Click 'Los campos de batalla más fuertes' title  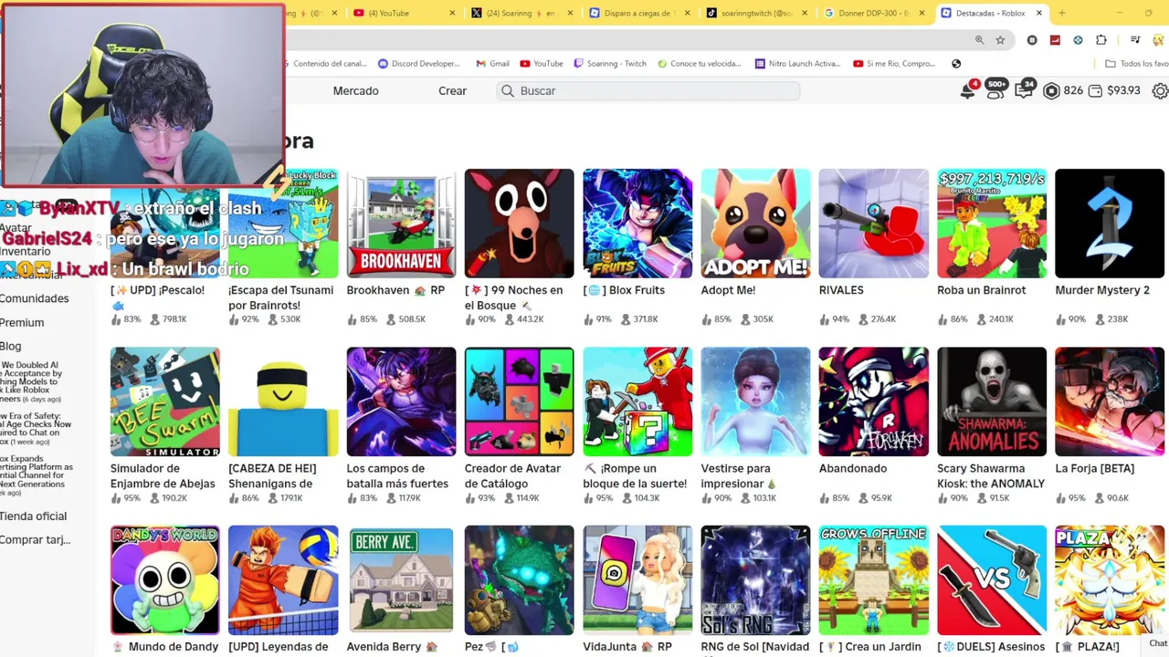pos(396,476)
